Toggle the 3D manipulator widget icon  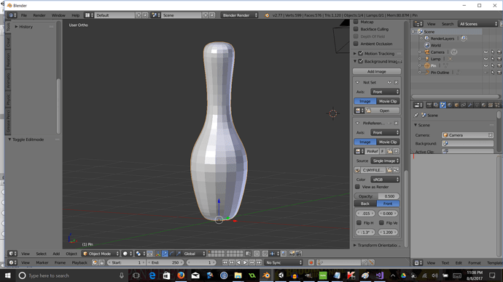point(158,254)
